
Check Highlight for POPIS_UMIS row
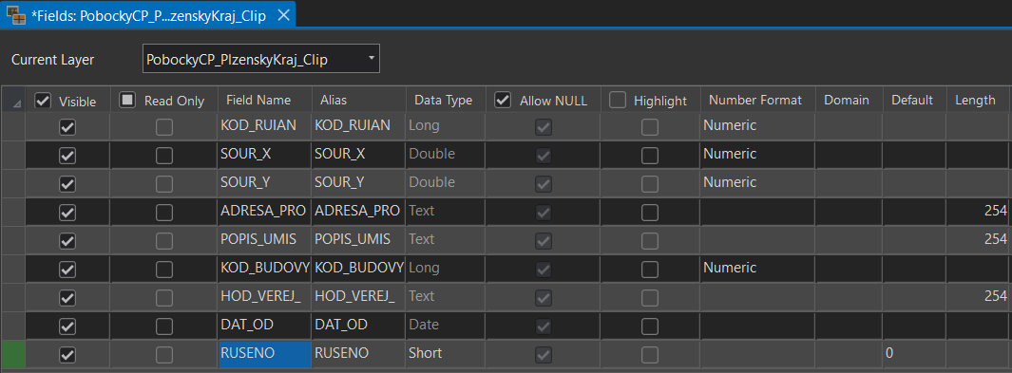pos(650,241)
